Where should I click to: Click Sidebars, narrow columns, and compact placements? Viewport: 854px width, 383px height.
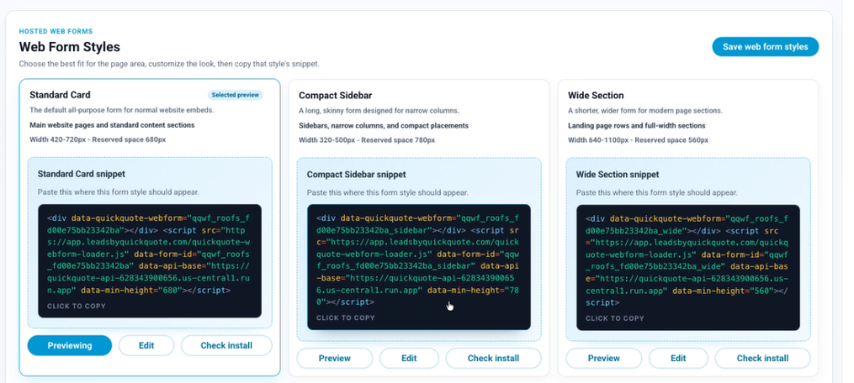point(383,126)
